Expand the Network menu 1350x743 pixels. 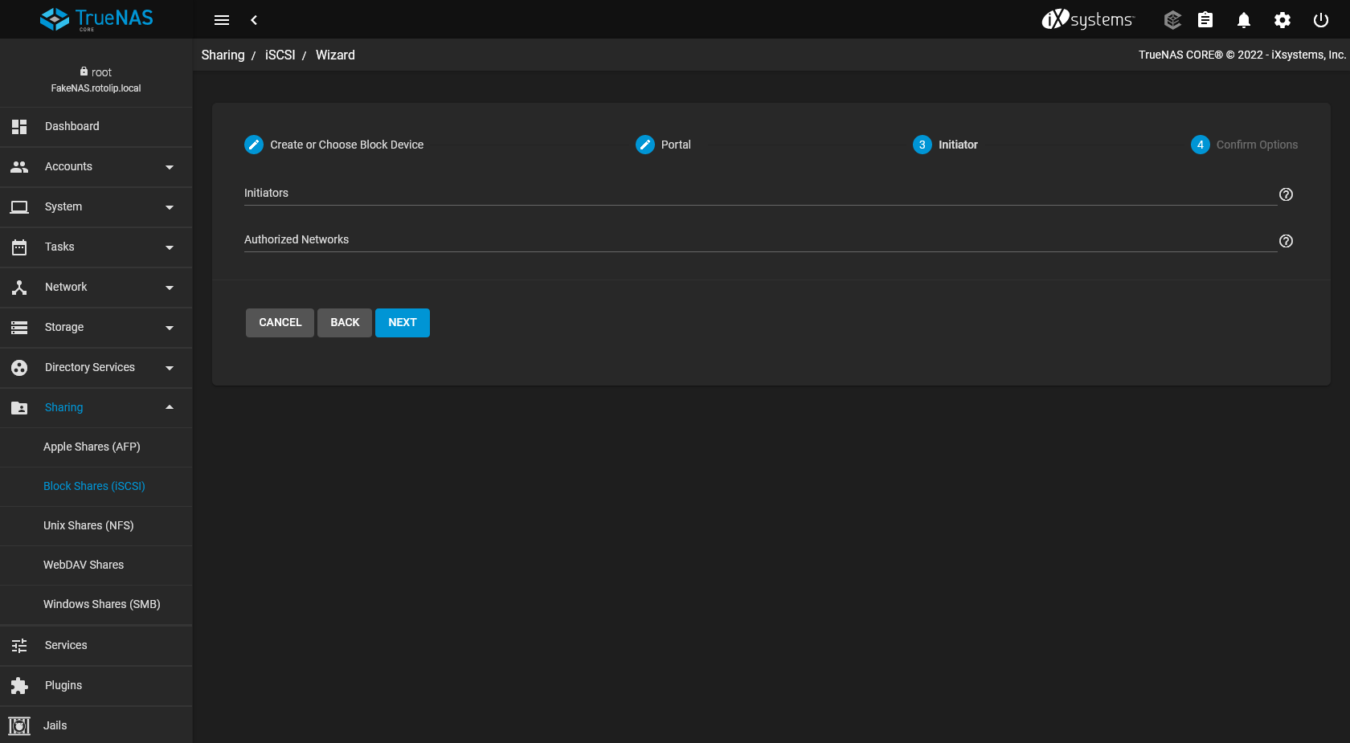96,288
